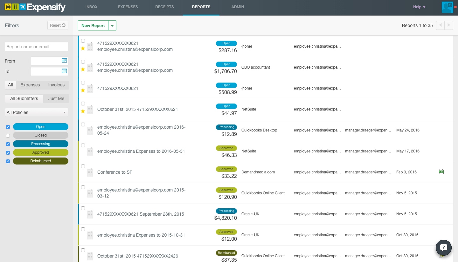Open the New Report dropdown arrow
This screenshot has height=262, width=458.
click(x=112, y=25)
